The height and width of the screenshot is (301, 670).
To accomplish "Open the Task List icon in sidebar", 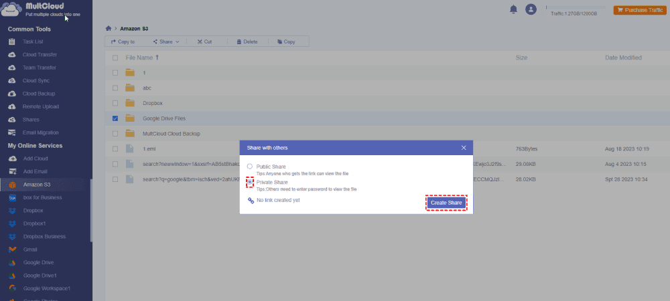I will (12, 41).
